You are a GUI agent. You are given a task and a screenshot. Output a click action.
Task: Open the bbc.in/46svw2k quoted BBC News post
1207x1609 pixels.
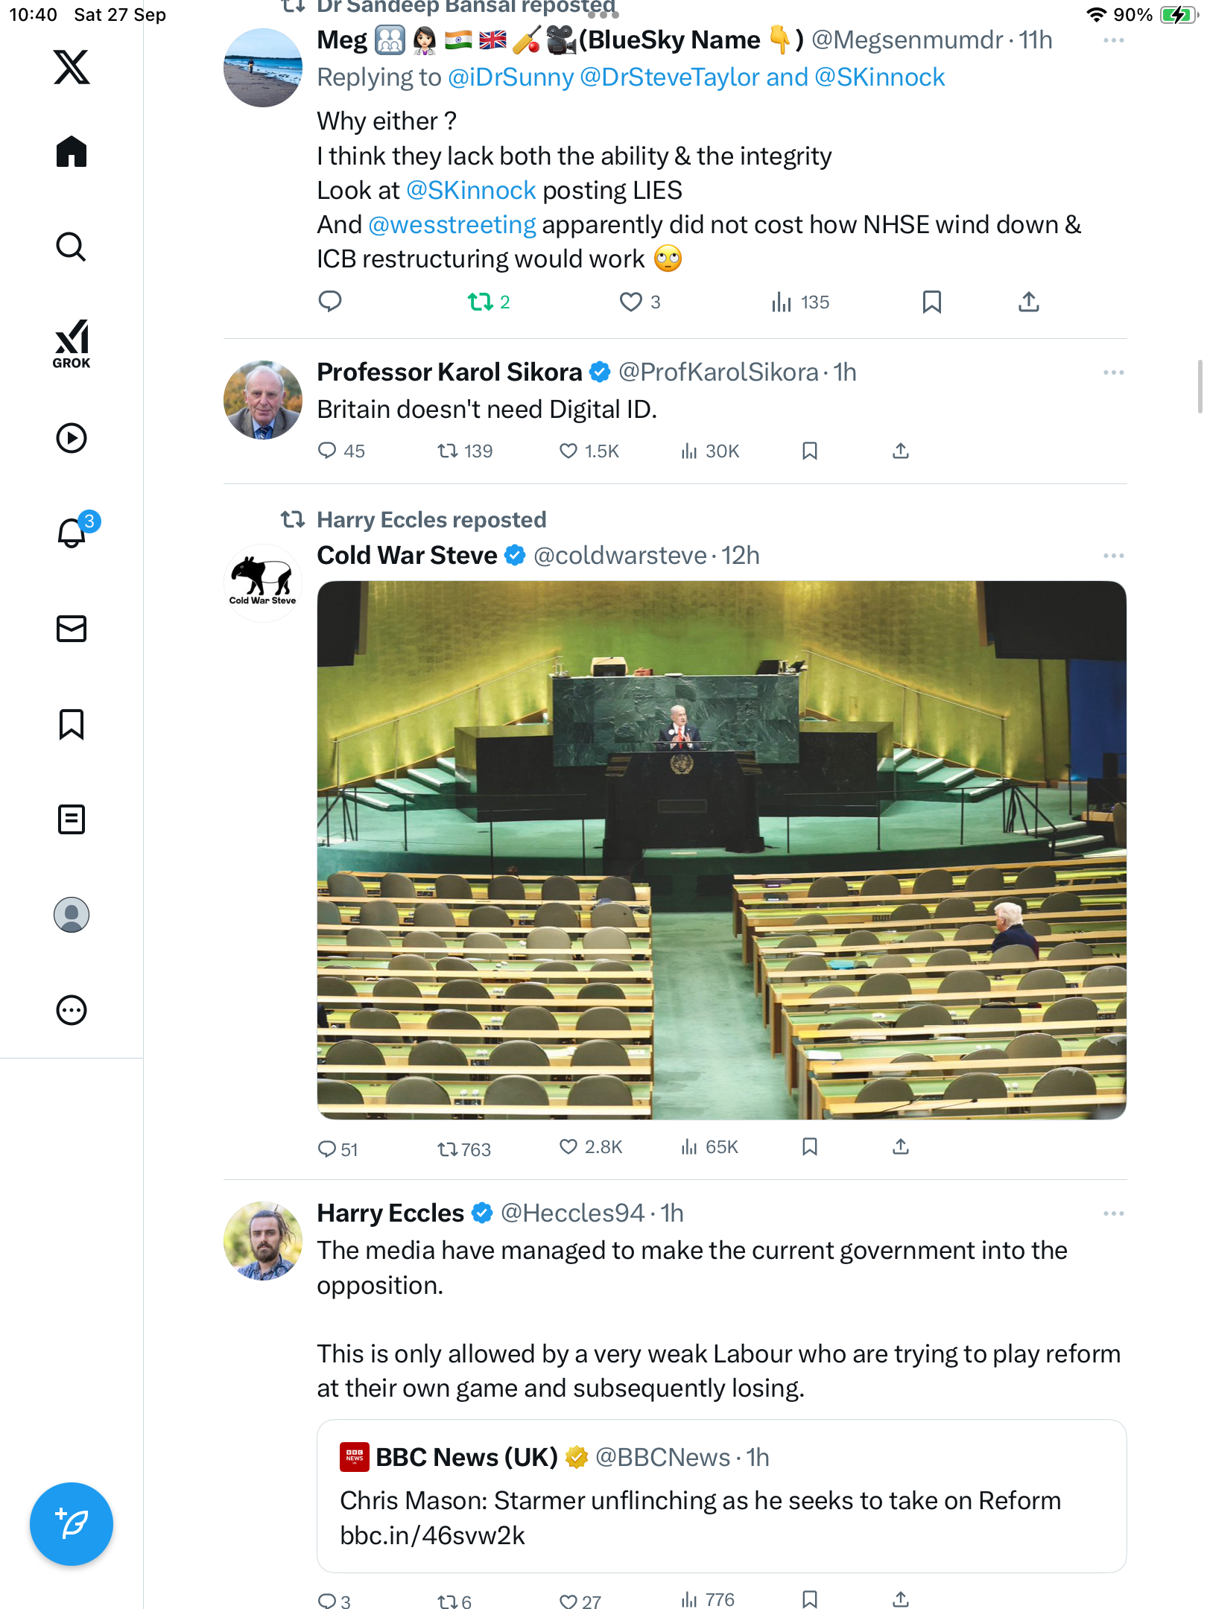721,1496
